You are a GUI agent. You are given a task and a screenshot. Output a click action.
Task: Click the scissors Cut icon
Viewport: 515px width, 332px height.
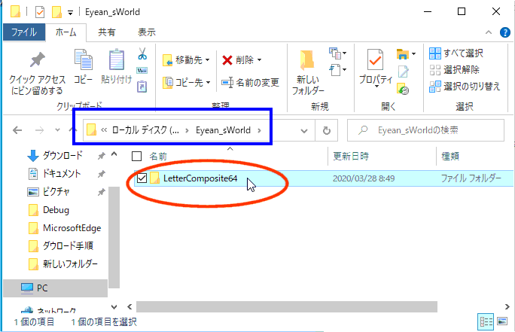pyautogui.click(x=142, y=55)
